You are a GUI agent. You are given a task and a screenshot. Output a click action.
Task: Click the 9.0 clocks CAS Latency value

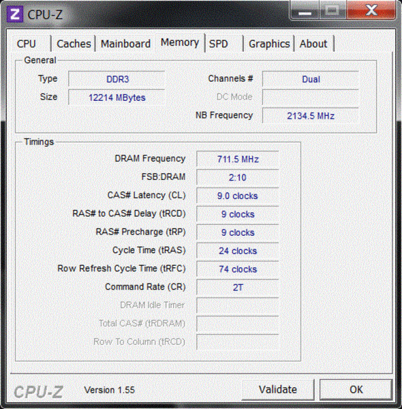(238, 196)
